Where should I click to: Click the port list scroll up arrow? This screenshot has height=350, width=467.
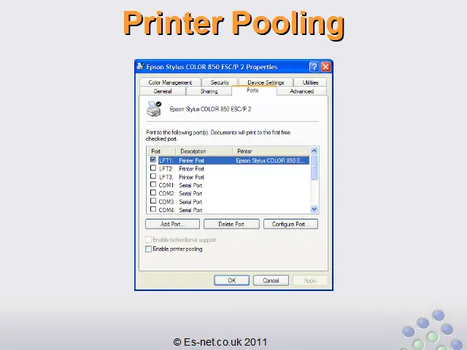pyautogui.click(x=314, y=151)
